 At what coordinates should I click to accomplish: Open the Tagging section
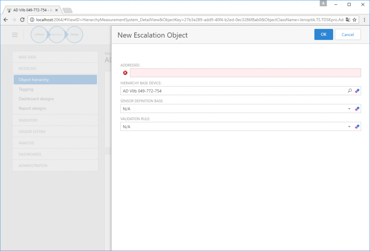pos(55,89)
